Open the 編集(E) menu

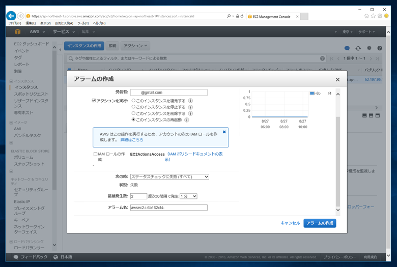31,23
